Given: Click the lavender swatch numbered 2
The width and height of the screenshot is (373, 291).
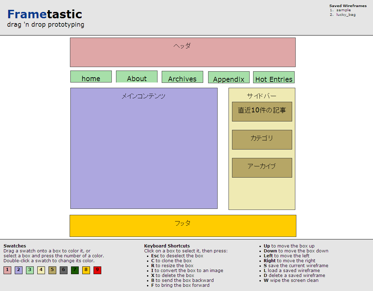Looking at the screenshot, I should click(x=19, y=270).
